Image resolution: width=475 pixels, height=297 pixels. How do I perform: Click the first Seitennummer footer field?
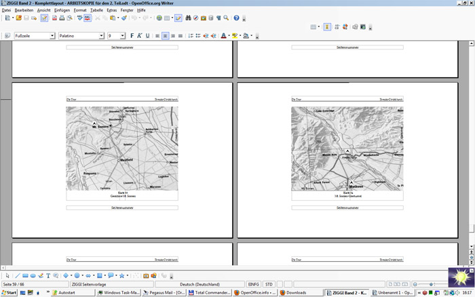point(122,47)
